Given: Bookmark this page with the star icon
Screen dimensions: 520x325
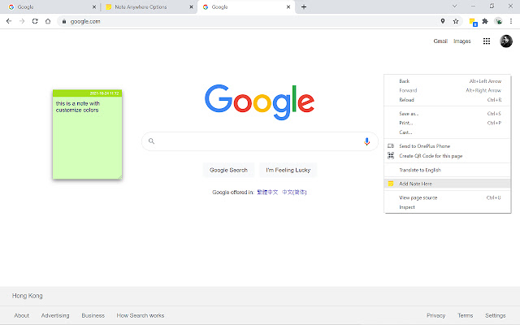Looking at the screenshot, I should [456, 21].
